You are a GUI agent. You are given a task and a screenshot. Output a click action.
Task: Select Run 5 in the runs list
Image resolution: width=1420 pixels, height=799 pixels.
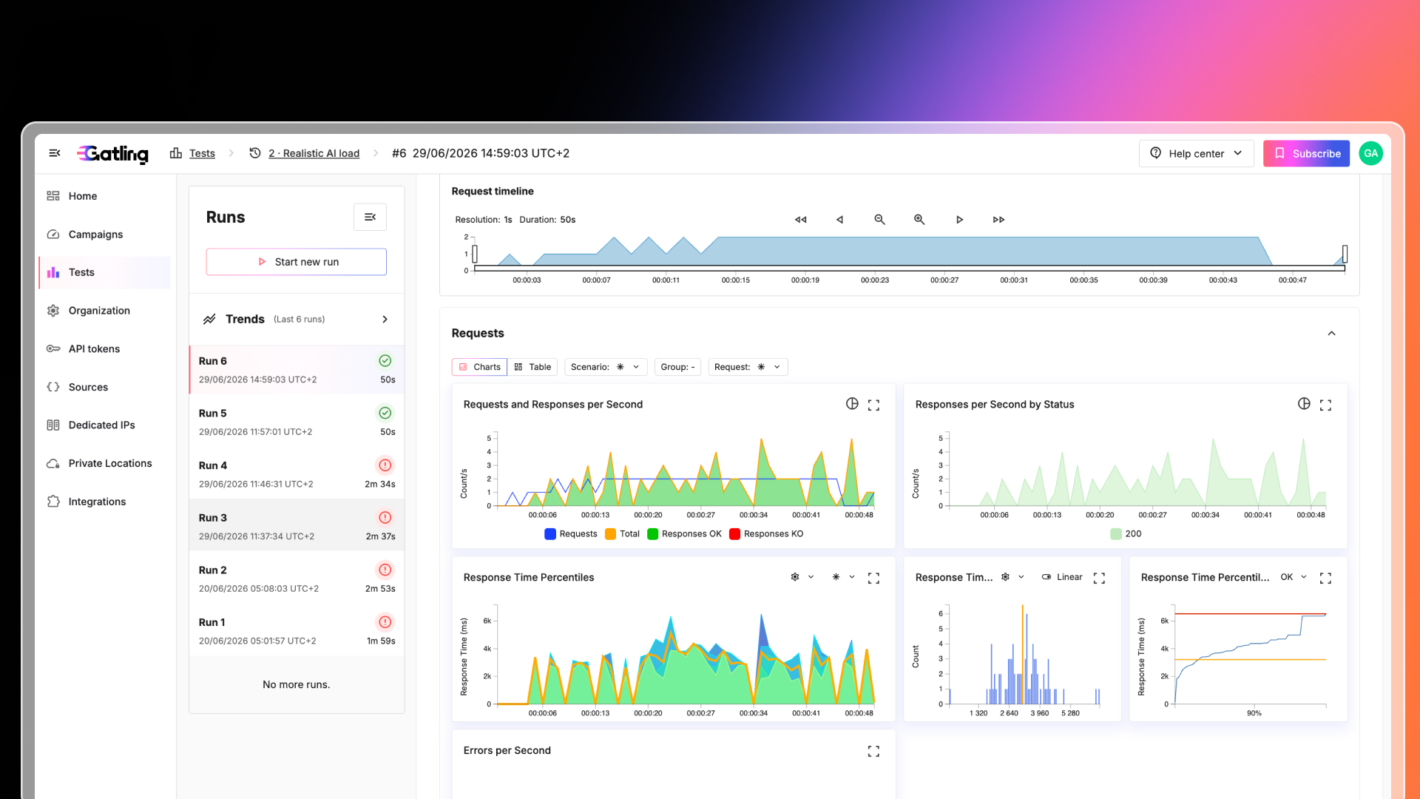[x=297, y=422]
